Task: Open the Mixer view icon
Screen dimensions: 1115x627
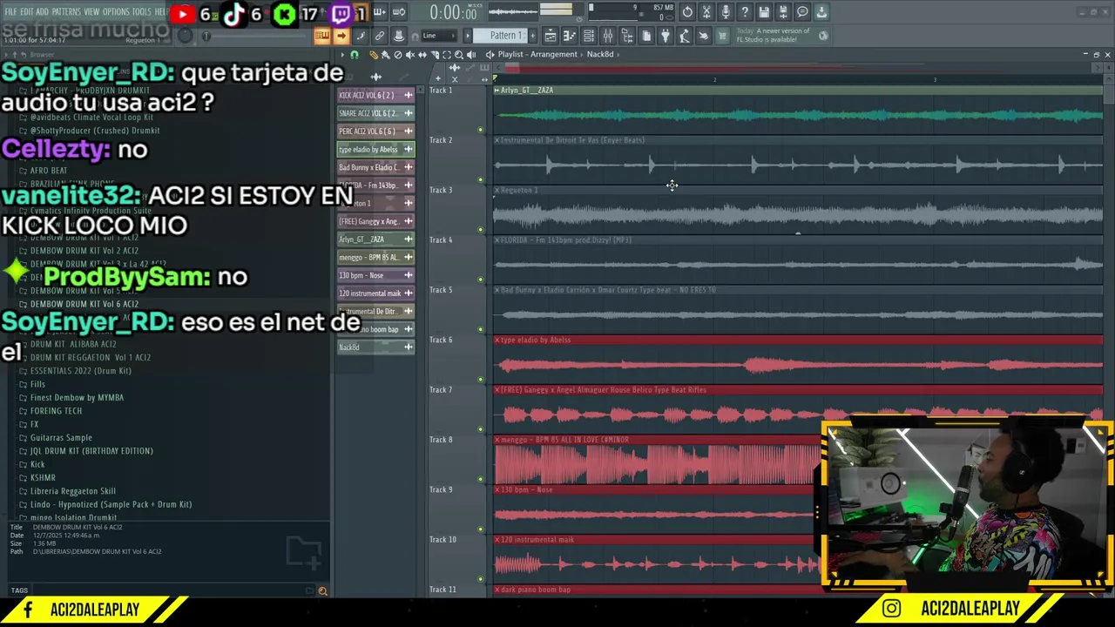Action: [x=608, y=36]
